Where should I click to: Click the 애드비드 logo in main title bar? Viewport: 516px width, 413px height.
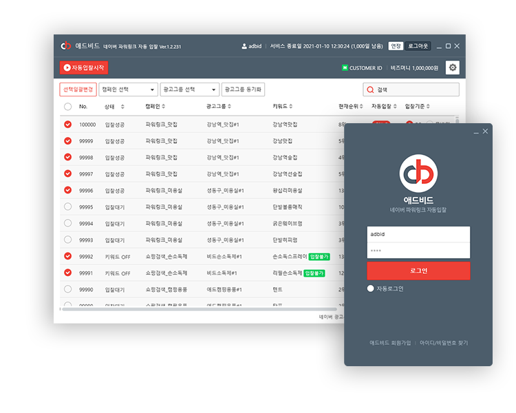tap(66, 46)
